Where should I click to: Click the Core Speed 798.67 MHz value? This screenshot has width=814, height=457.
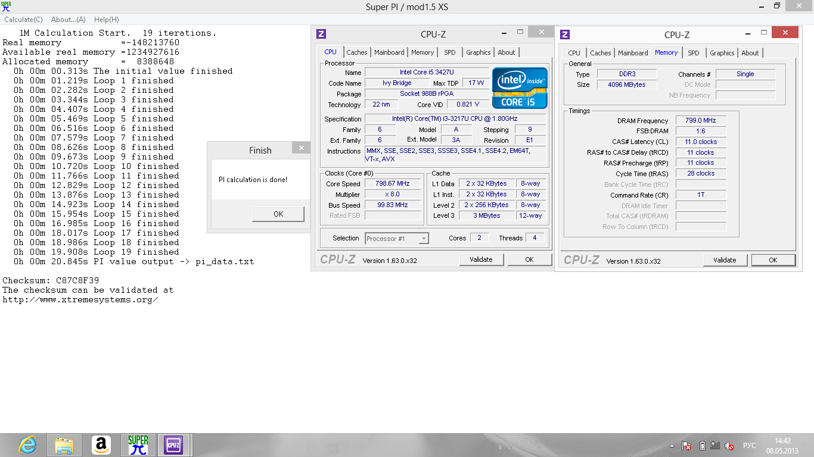392,184
